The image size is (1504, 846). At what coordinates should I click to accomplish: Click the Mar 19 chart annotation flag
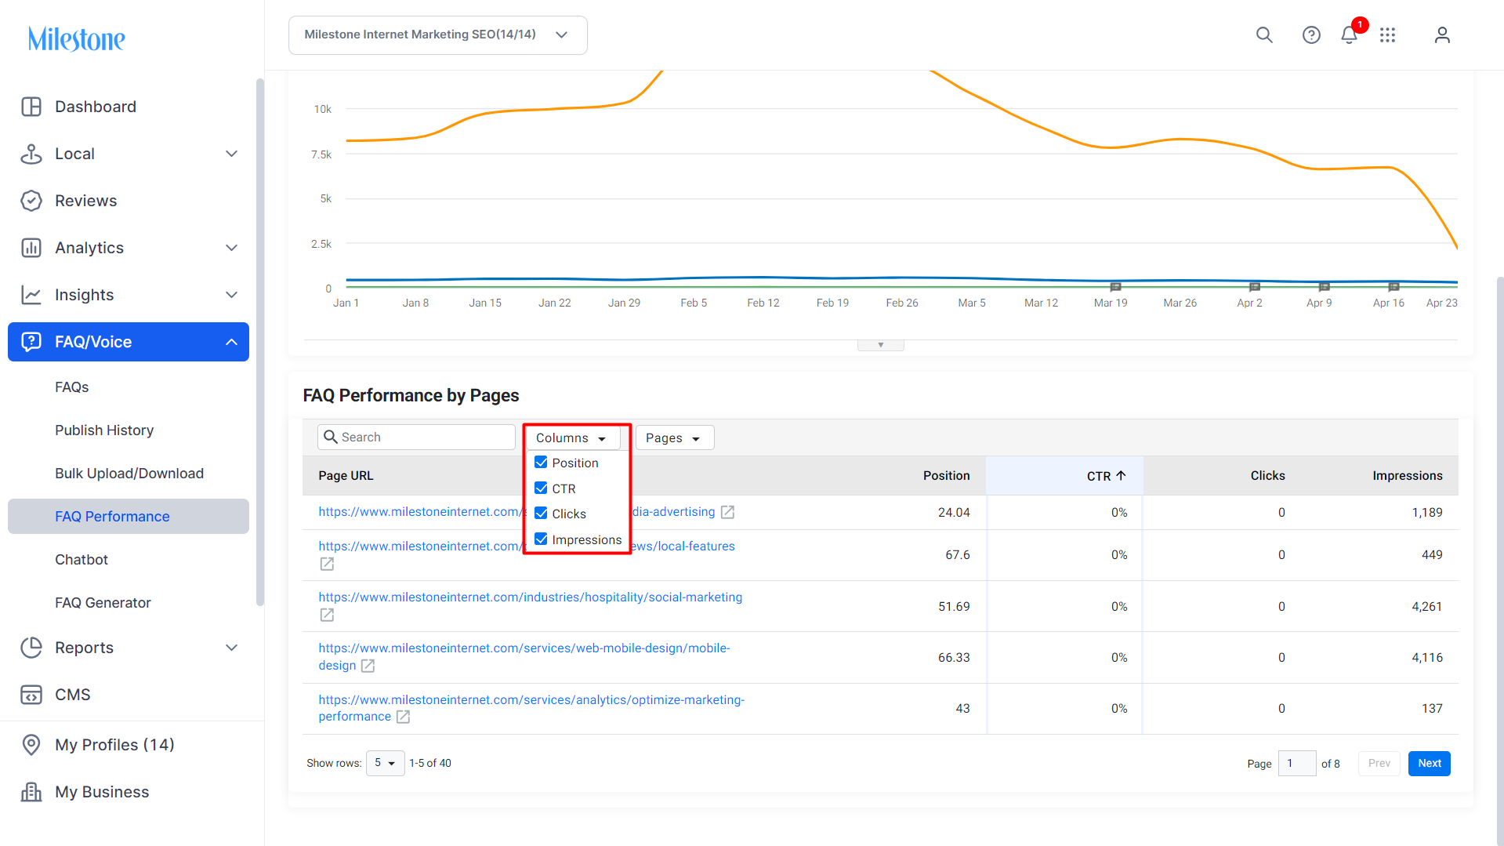point(1115,287)
